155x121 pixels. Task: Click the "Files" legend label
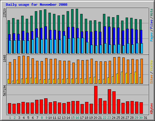[x=152, y=24]
